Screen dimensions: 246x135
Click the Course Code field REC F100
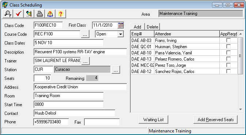pos(57,34)
